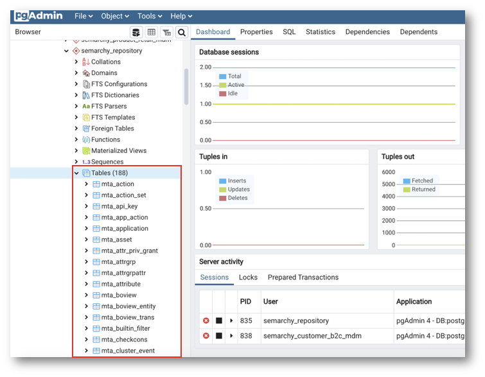This screenshot has width=485, height=377.
Task: Click the Sequences 1..3 icon
Action: [86, 162]
